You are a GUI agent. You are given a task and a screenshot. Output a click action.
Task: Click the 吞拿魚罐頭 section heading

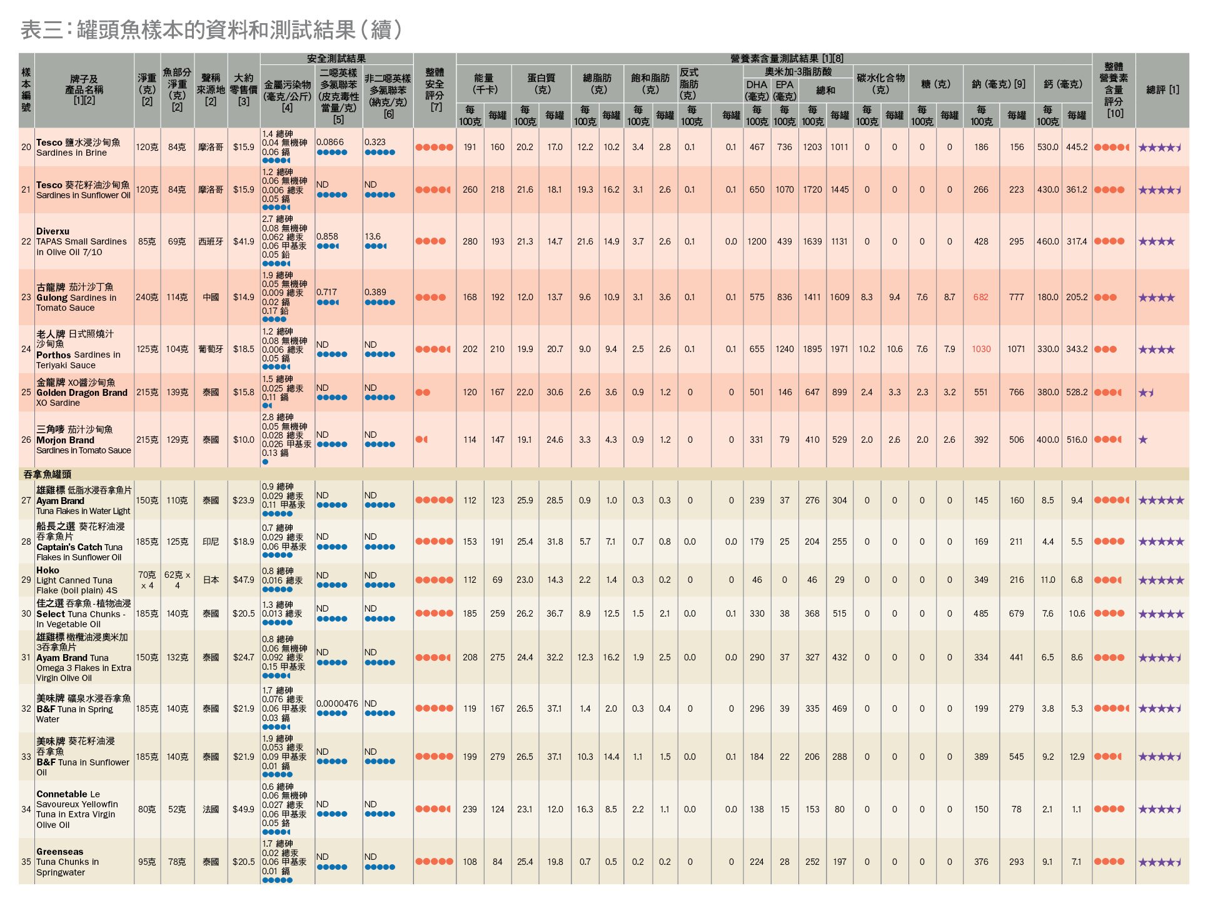(48, 474)
